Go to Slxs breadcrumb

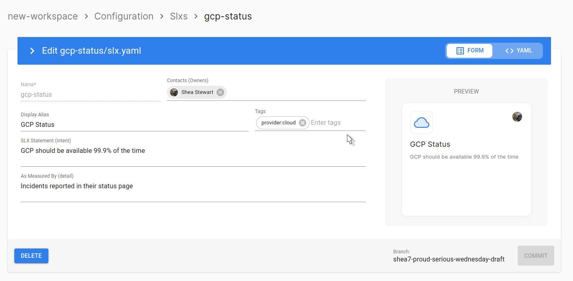pyautogui.click(x=179, y=16)
